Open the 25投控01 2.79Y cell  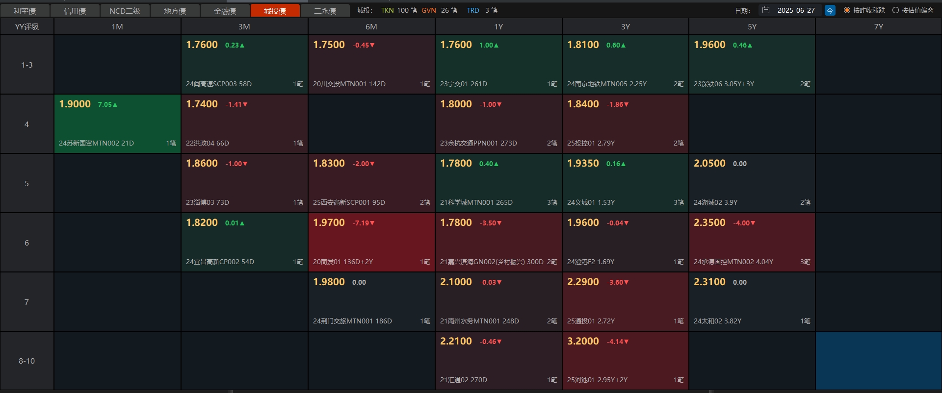coord(626,124)
